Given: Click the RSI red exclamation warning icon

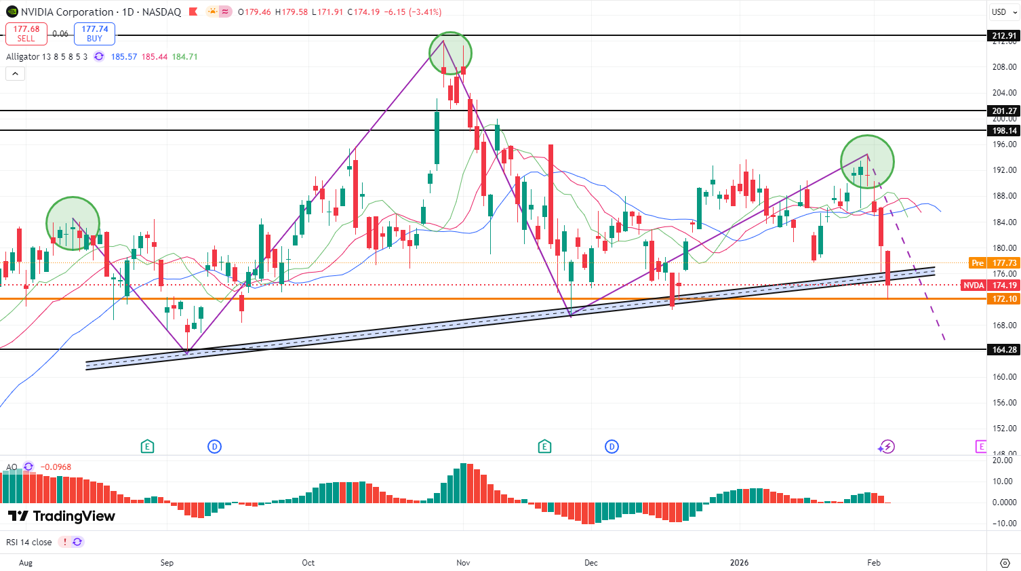Looking at the screenshot, I should tap(65, 542).
